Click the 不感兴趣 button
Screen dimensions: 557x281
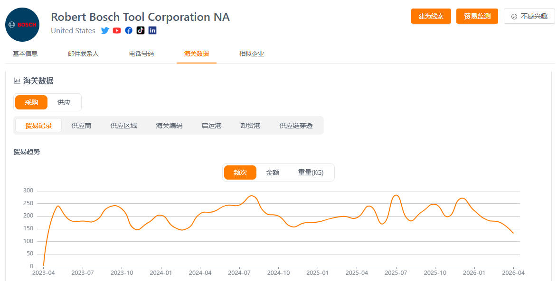click(x=529, y=16)
